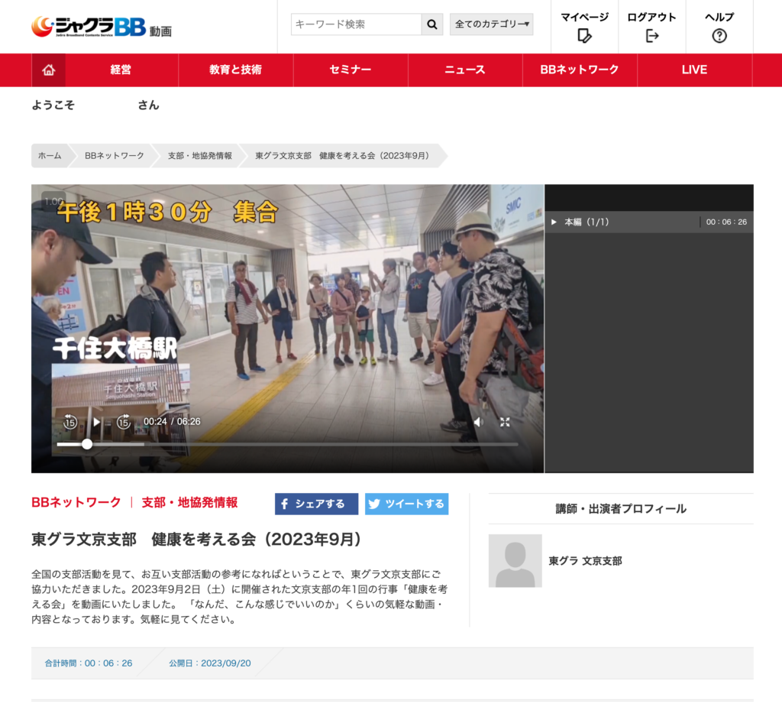Click the ログアウト exit icon
Viewport: 782px width, 707px height.
[x=652, y=36]
